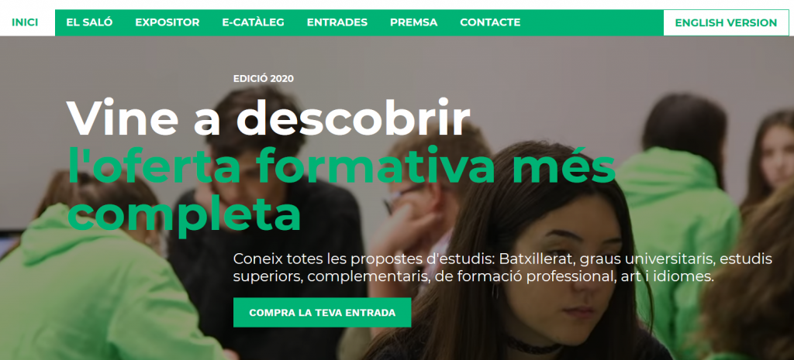The height and width of the screenshot is (360, 794).
Task: Click the "Vine a descobrir" headline
Action: click(x=268, y=118)
